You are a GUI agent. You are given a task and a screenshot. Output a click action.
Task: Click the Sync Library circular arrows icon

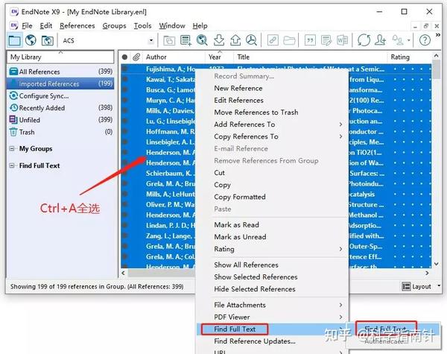[364, 40]
